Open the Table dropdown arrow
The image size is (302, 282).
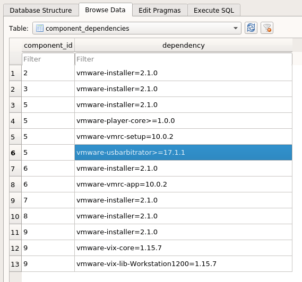click(x=235, y=28)
